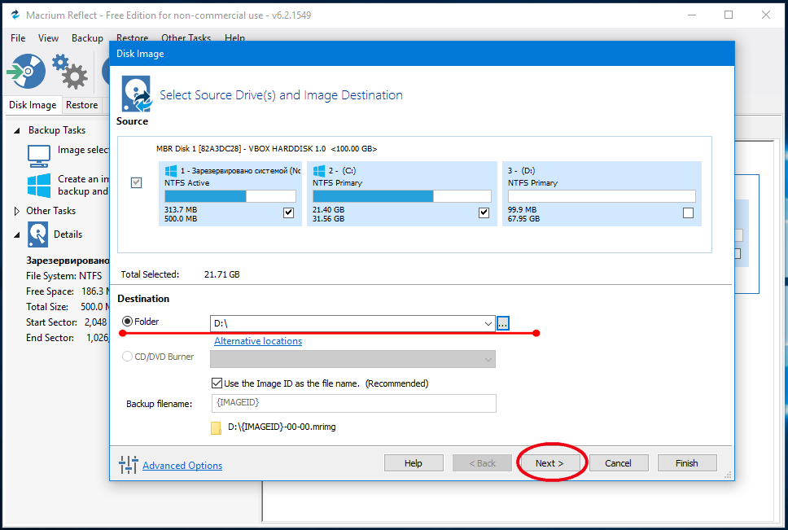Click the '3 - (D:)' partition label

click(521, 171)
